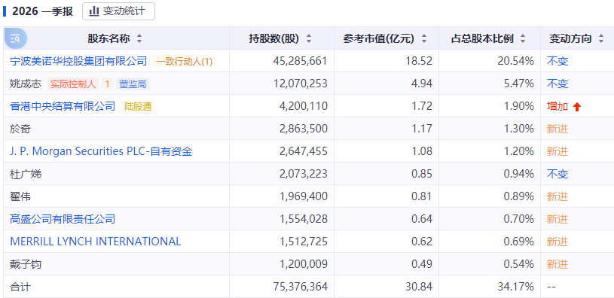
Task: Sort by 占总股本比例 column arrows
Action: tap(522, 38)
